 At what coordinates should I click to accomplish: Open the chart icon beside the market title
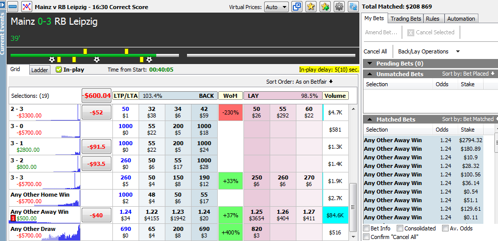click(26, 7)
